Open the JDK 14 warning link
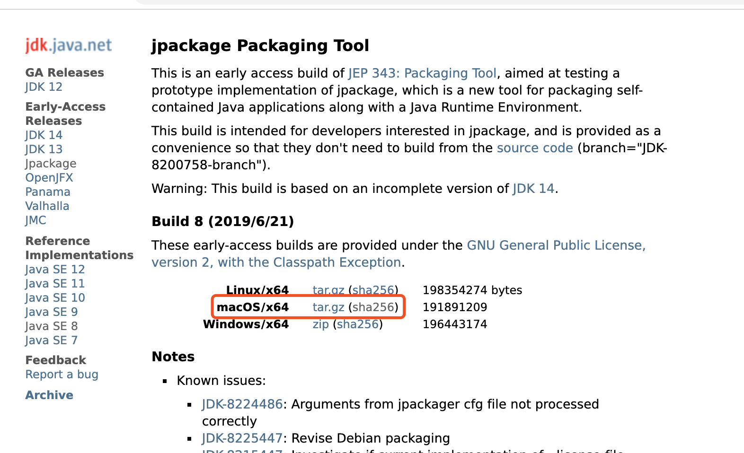The width and height of the screenshot is (744, 453). coord(533,188)
